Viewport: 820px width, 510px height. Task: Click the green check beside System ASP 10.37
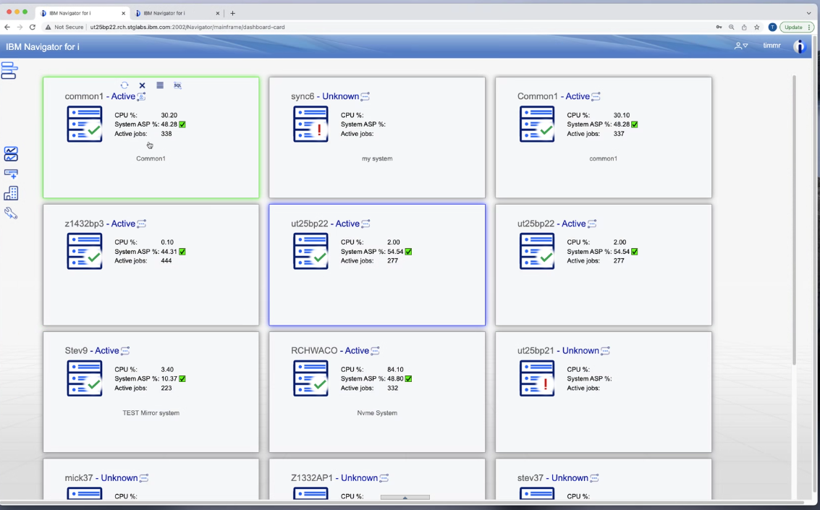(182, 379)
